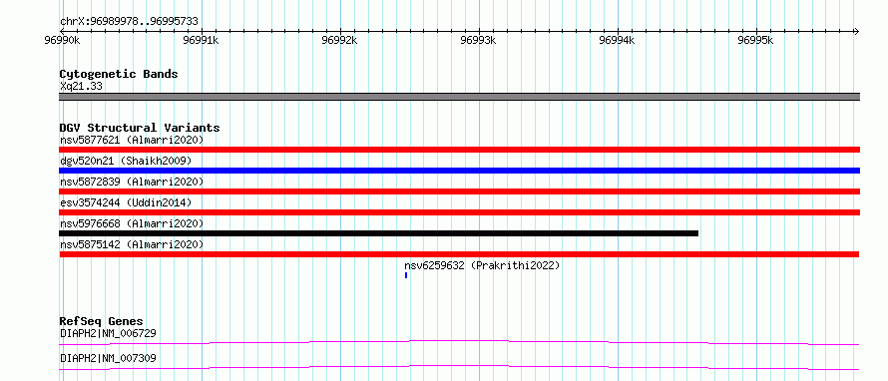Click the red bar under nsv5872839
Screen dimensions: 888x381
[459, 191]
